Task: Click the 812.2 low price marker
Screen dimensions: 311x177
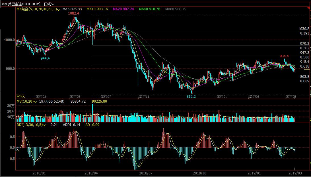Action: 191,97
